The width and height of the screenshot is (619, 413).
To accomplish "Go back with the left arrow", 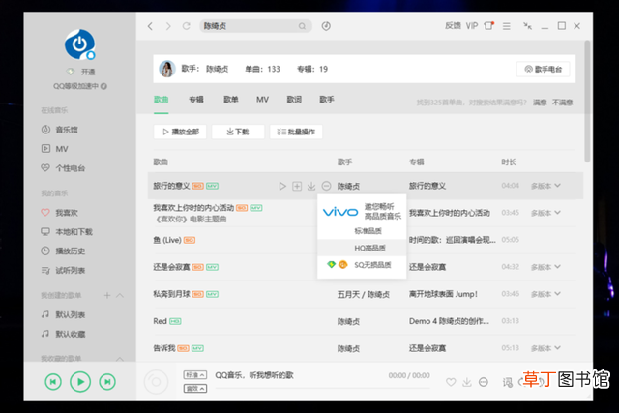I will 150,26.
